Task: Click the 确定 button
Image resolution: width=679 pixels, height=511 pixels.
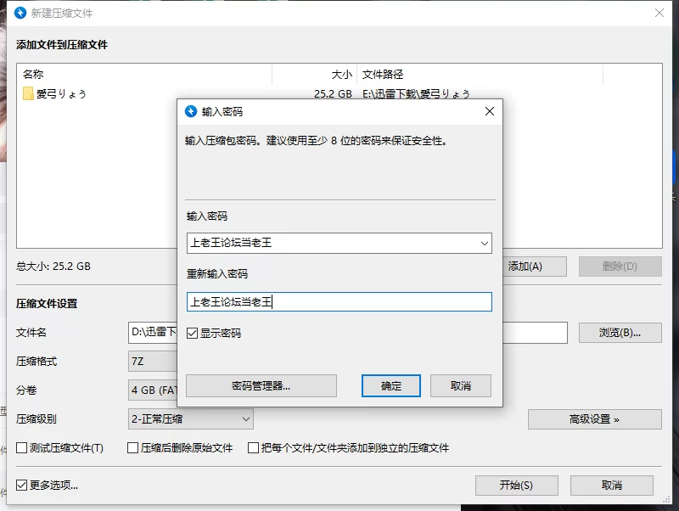Action: click(391, 386)
